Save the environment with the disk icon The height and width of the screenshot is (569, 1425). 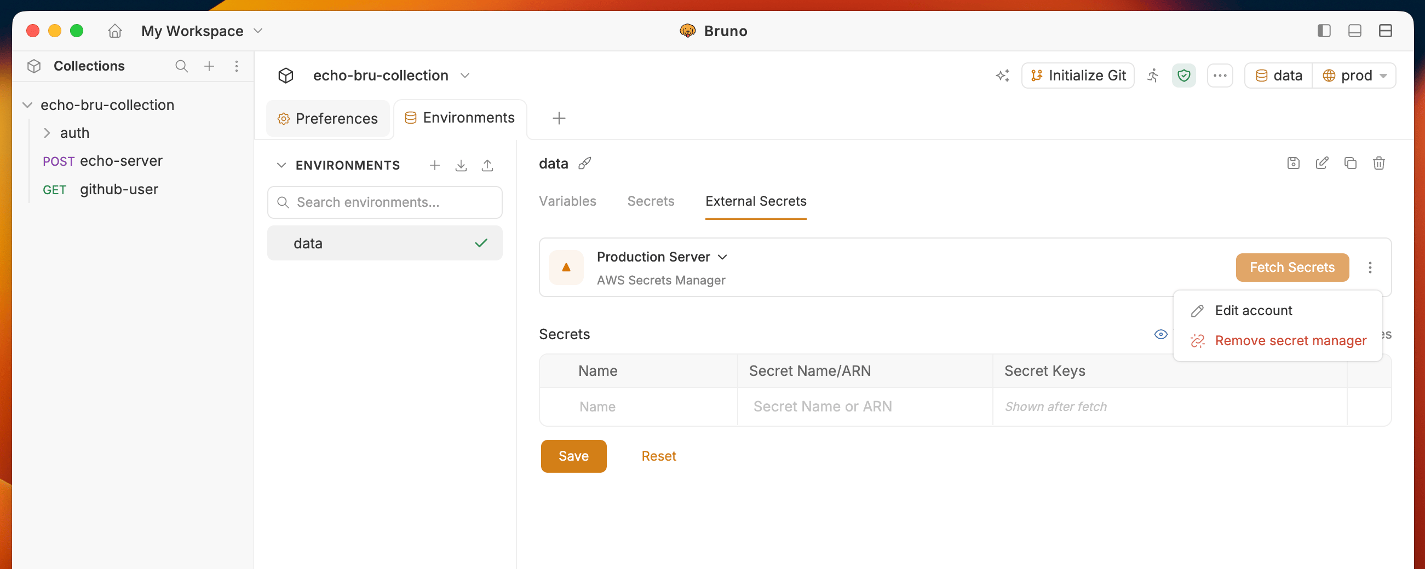click(1294, 163)
